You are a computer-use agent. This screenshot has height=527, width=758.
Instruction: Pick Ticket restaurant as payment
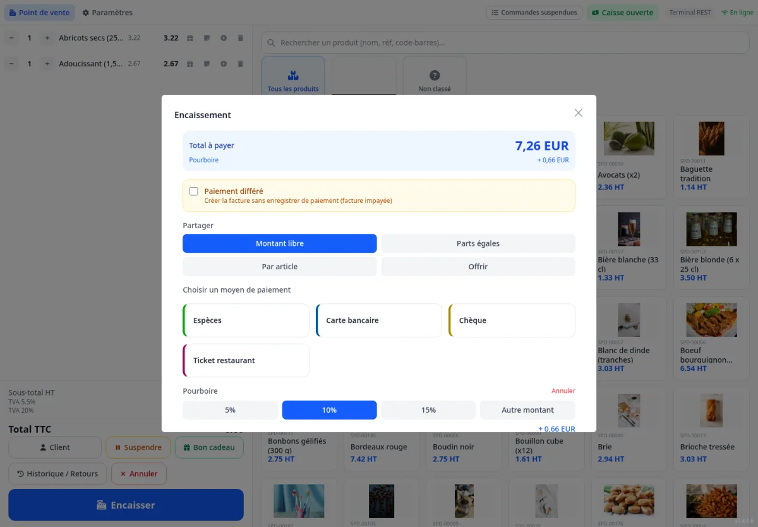pyautogui.click(x=246, y=360)
